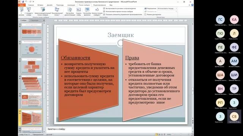Enable presenter view (Режим докладчика) checkbox
243x136 pixels.
coord(145,14)
